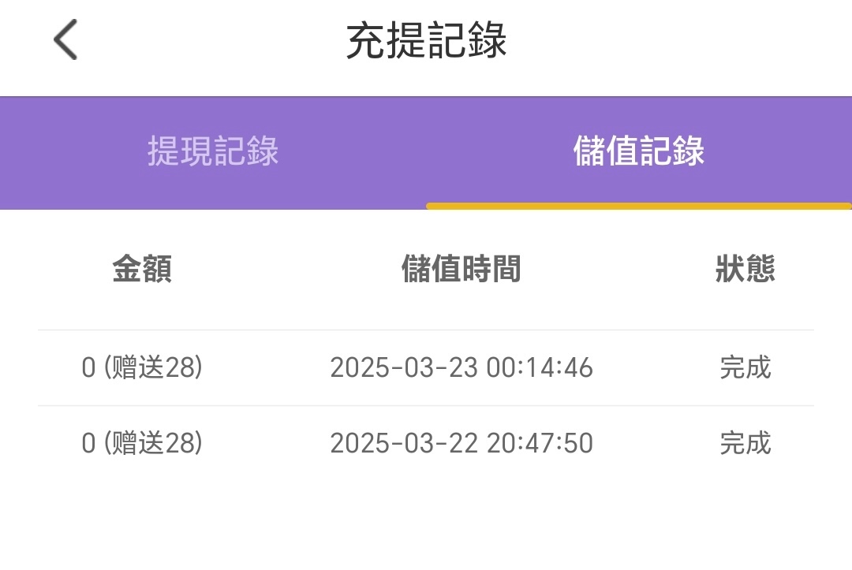Click the 充提記錄 page title
This screenshot has height=570, width=852.
click(x=426, y=40)
